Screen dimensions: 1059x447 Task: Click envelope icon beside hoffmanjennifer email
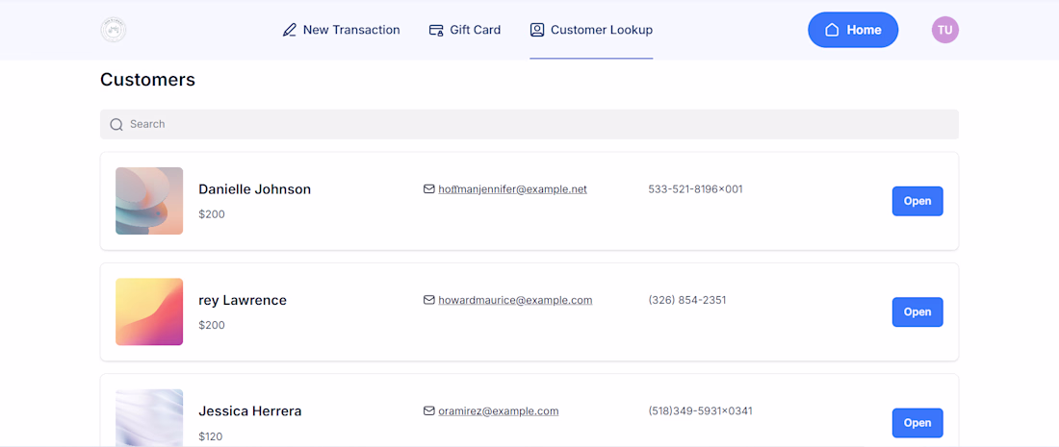coord(429,189)
